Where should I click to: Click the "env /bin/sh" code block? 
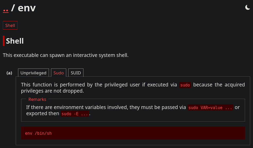[x=133, y=133]
